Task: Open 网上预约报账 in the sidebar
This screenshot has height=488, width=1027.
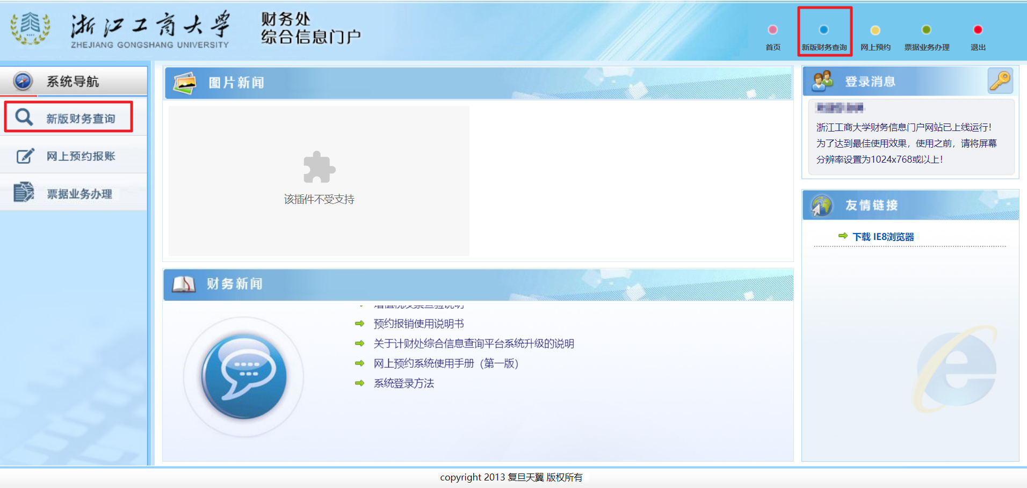Action: point(81,156)
